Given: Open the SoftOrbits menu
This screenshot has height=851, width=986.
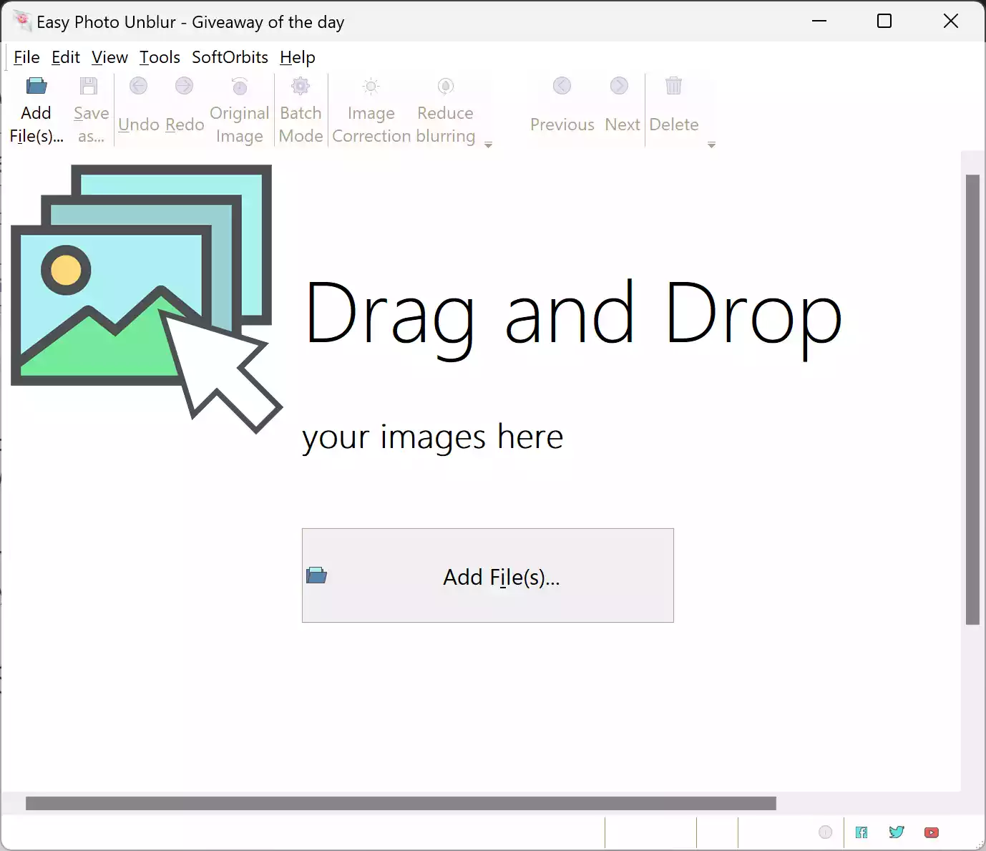Looking at the screenshot, I should pyautogui.click(x=230, y=57).
